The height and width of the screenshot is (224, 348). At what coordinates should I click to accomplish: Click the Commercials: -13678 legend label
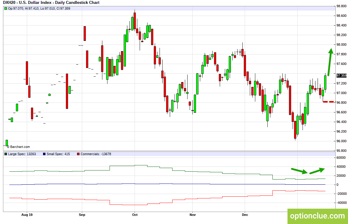click(x=96, y=154)
